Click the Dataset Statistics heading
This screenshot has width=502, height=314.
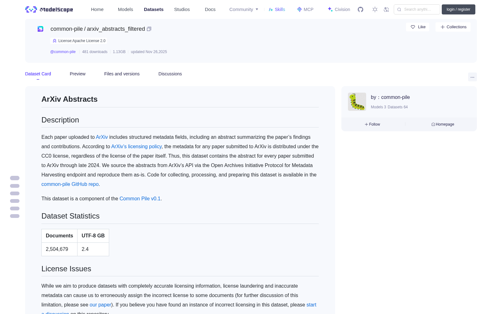71,216
